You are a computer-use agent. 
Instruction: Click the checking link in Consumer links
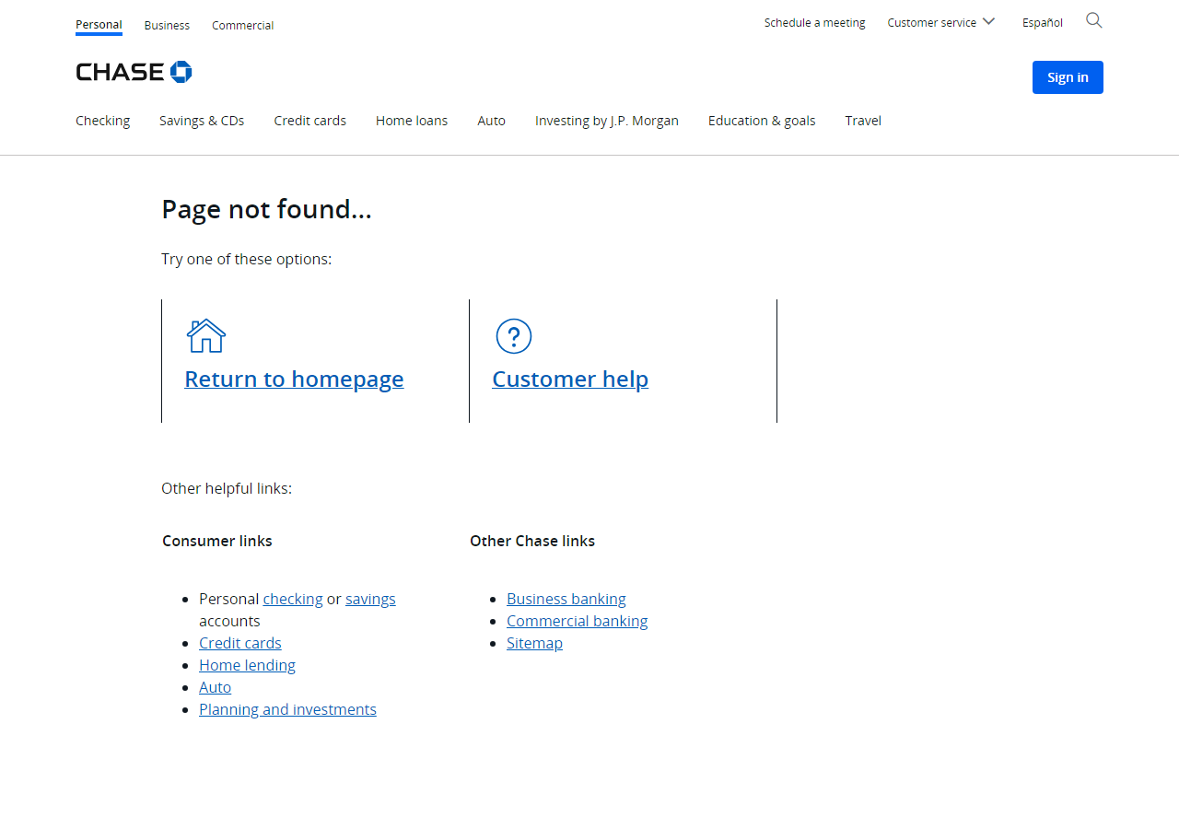tap(293, 599)
